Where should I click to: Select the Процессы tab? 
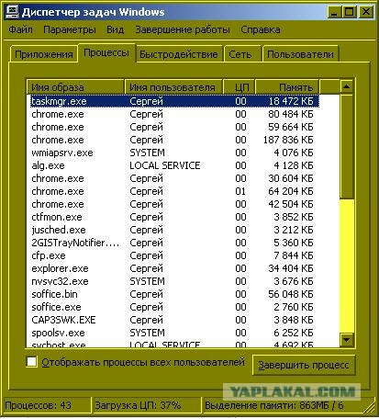(106, 52)
